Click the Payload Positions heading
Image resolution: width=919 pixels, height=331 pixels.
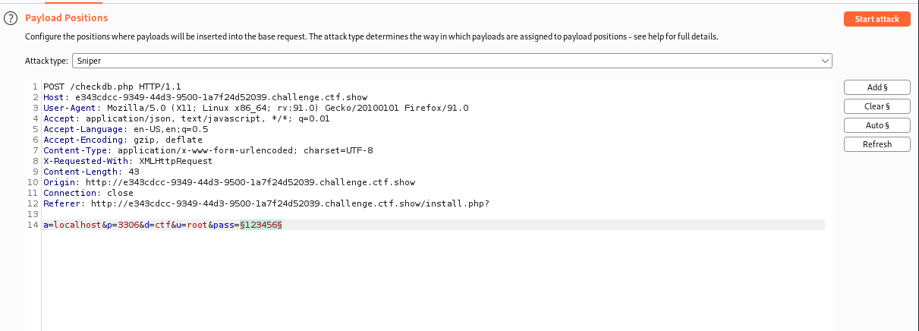point(67,17)
